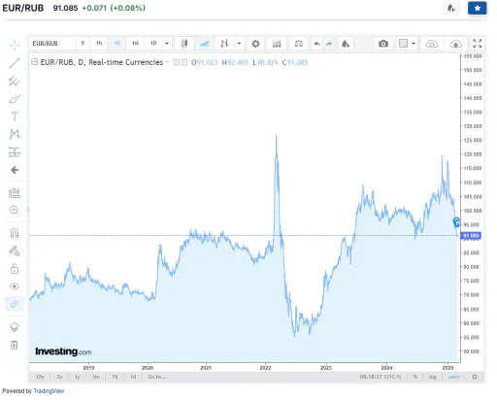
Task: Open the measure tool with ruler icon
Action: tap(15, 193)
